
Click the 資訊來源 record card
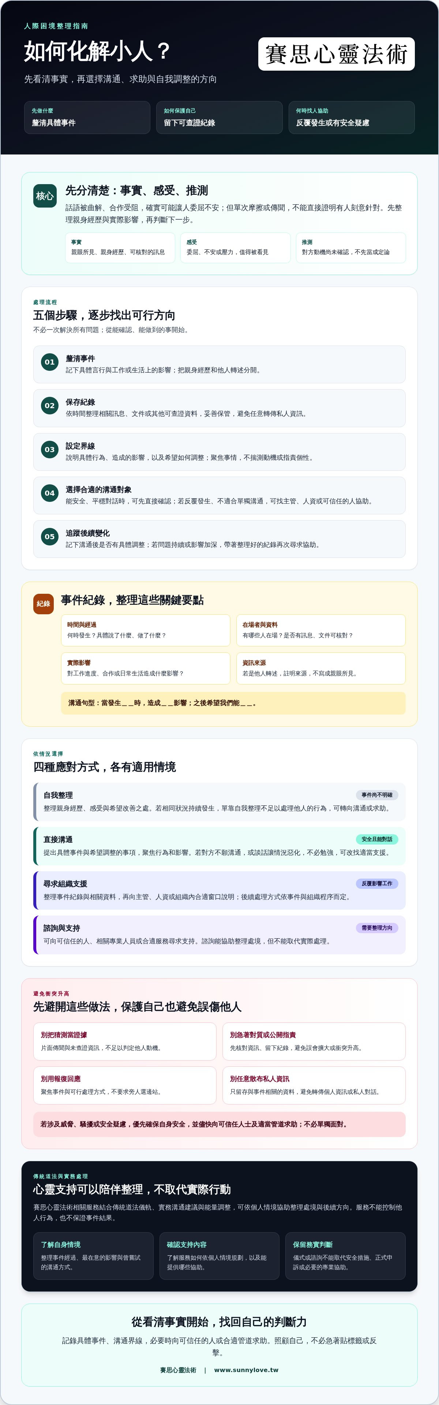click(x=321, y=668)
